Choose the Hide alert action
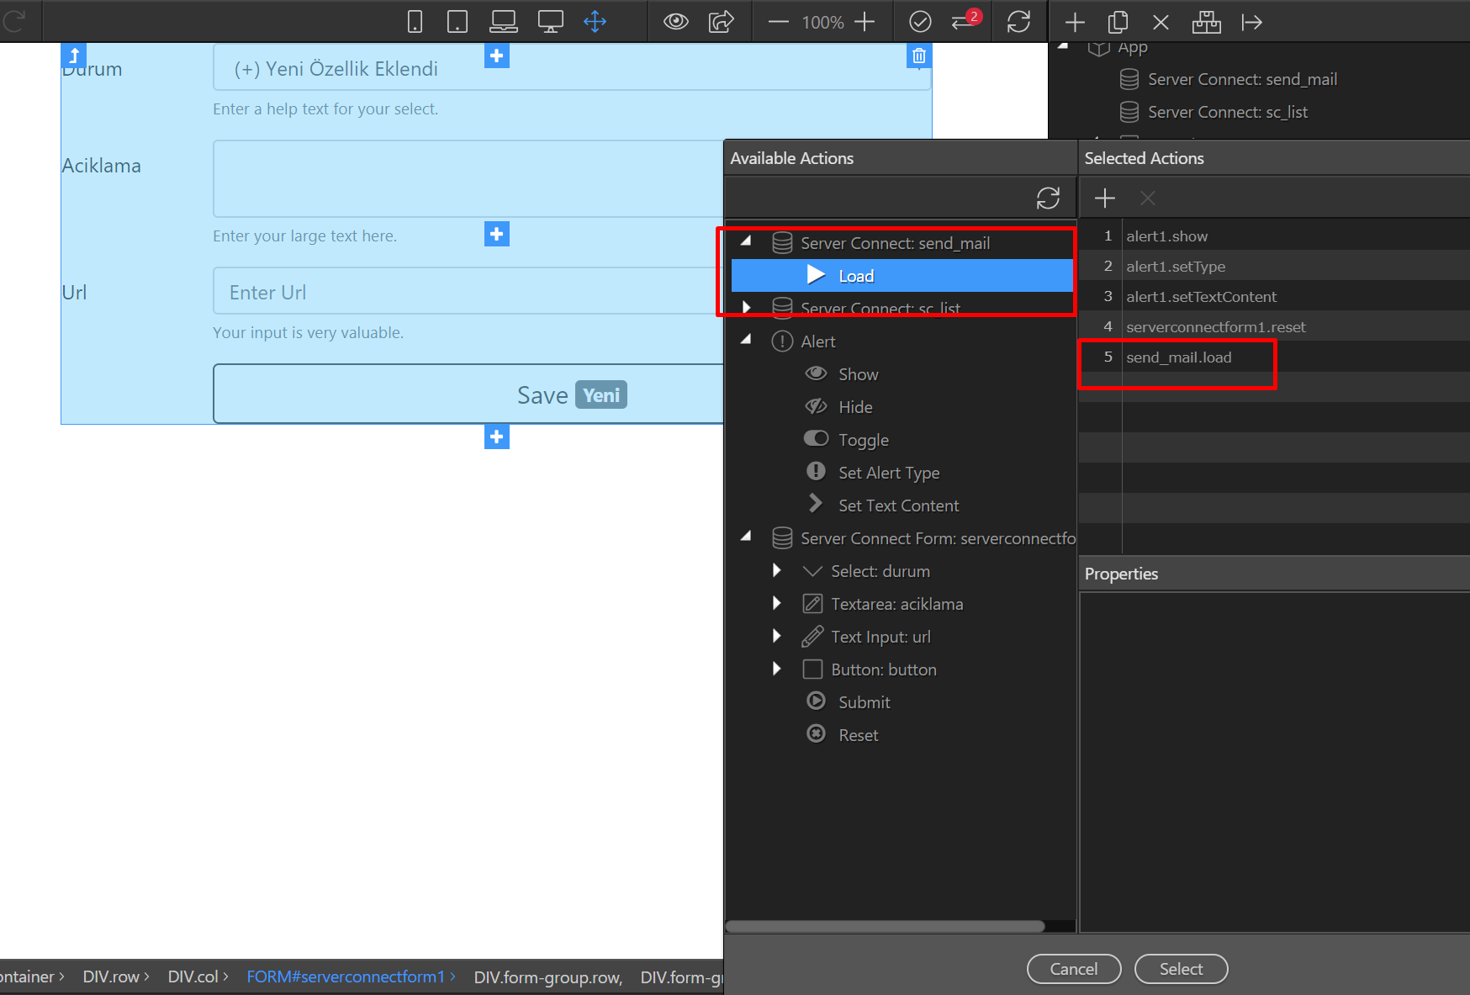Screen dimensions: 1470x995 (855, 407)
